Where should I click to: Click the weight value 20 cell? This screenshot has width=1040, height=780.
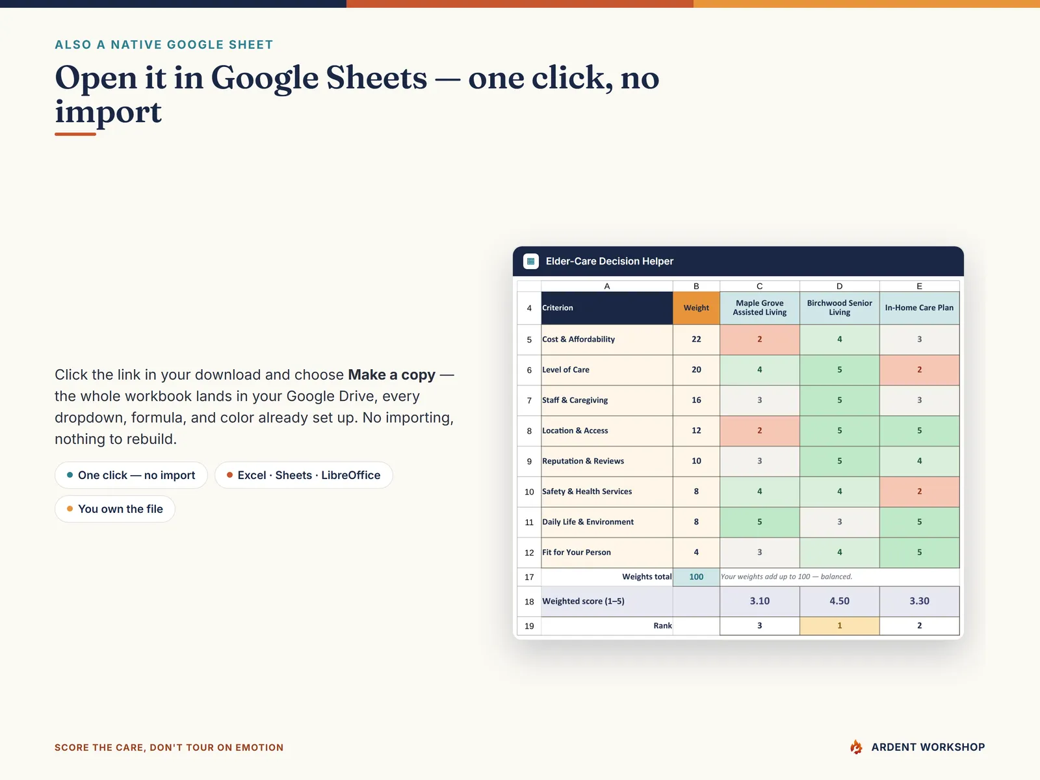point(696,370)
